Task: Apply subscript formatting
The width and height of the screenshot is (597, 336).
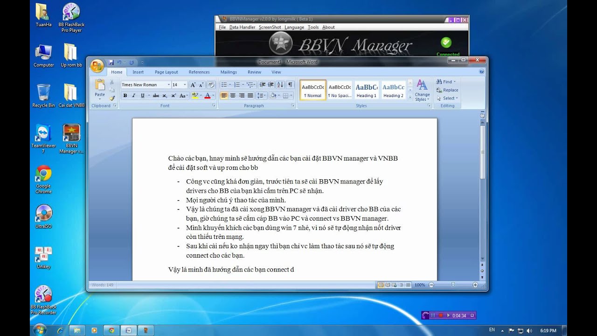Action: tap(165, 96)
